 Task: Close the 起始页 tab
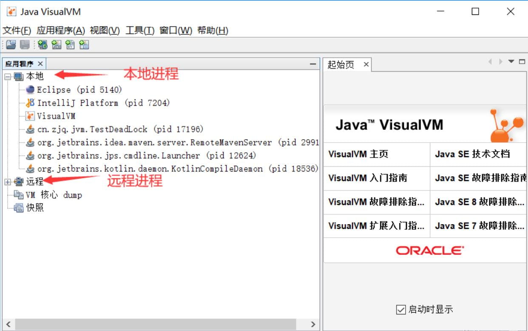click(366, 65)
